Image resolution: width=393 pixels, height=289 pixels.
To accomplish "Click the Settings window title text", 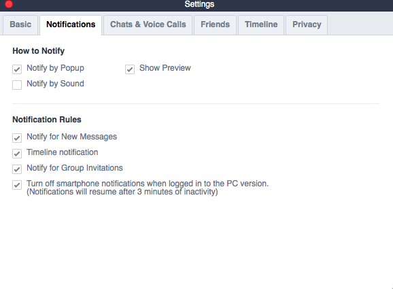I will click(x=199, y=4).
